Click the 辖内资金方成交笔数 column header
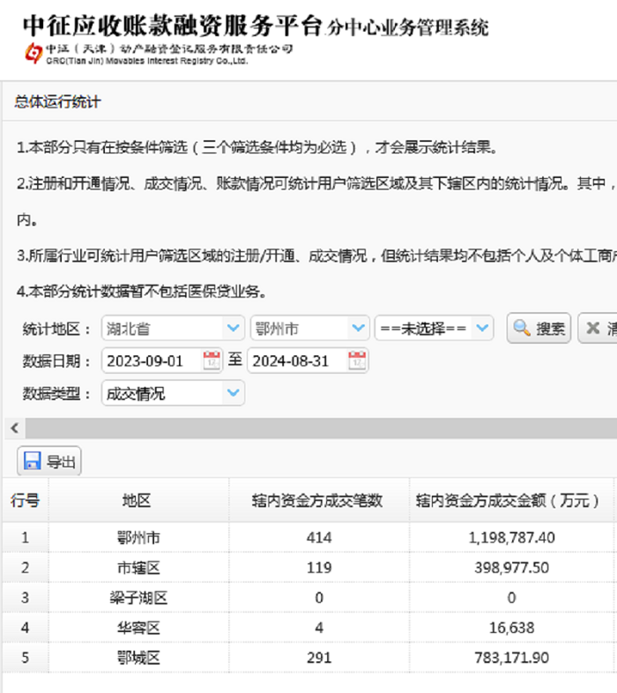Image resolution: width=617 pixels, height=693 pixels. 319,500
